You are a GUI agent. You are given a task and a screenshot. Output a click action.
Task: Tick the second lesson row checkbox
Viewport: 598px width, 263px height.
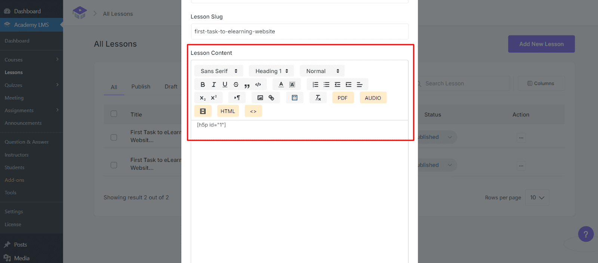(x=114, y=165)
